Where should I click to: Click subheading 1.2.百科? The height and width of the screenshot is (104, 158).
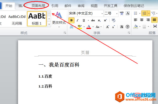(45, 86)
